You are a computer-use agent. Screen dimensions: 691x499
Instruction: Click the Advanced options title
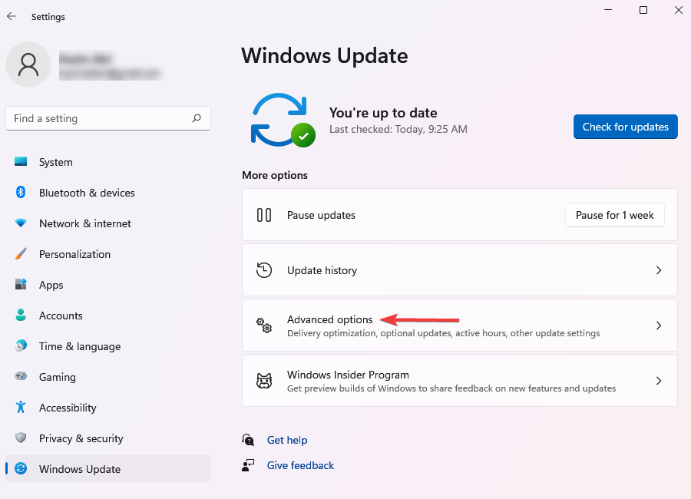(x=329, y=319)
